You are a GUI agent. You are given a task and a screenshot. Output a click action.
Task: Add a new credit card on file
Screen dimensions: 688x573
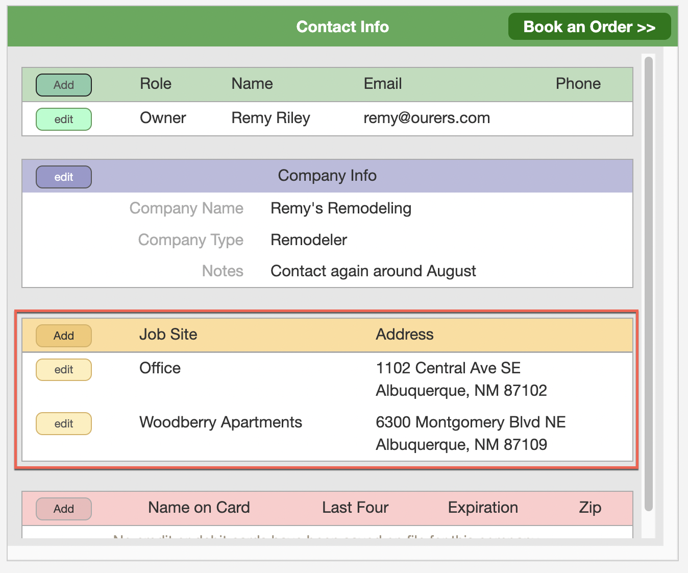(x=64, y=509)
